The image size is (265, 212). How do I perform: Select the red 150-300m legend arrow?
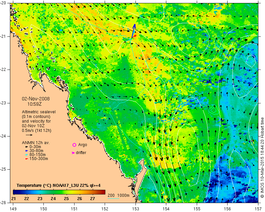pyautogui.click(x=26, y=159)
